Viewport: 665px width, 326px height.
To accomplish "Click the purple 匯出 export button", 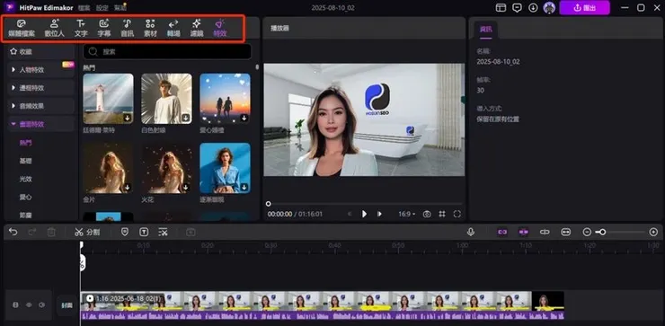I will click(584, 7).
